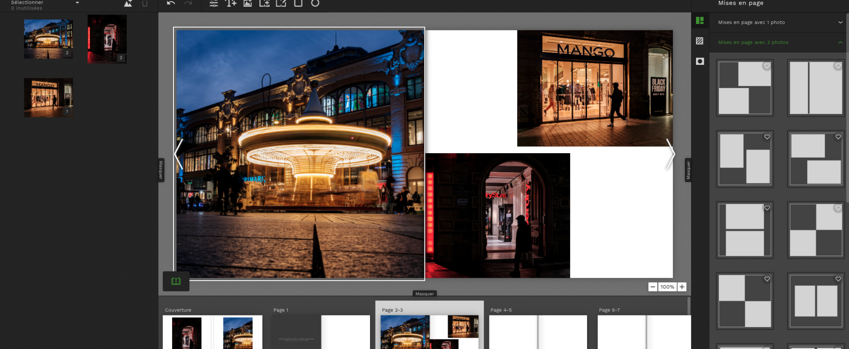This screenshot has width=849, height=349.
Task: Go to the previous spread arrow
Action: click(x=178, y=154)
